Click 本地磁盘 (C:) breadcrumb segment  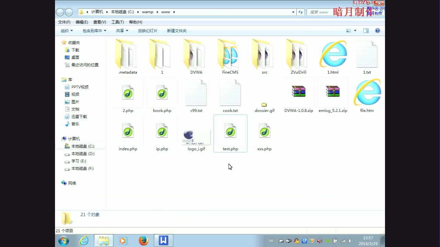(122, 12)
